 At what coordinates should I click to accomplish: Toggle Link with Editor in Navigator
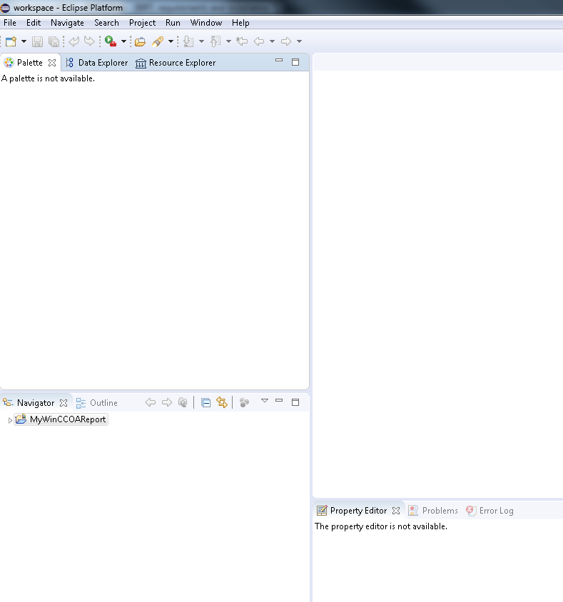point(222,403)
